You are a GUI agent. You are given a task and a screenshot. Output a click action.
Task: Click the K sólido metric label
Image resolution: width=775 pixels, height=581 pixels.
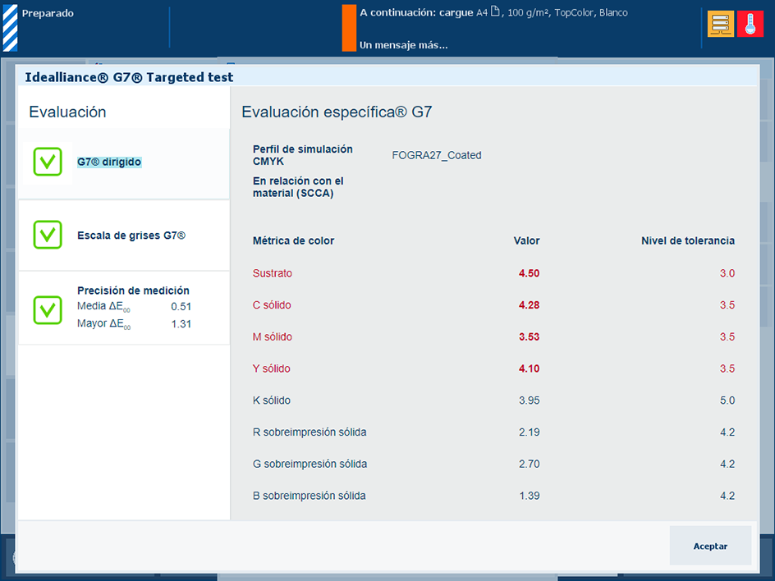272,400
